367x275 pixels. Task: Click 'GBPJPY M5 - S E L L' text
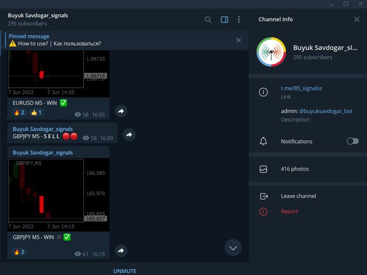point(36,136)
